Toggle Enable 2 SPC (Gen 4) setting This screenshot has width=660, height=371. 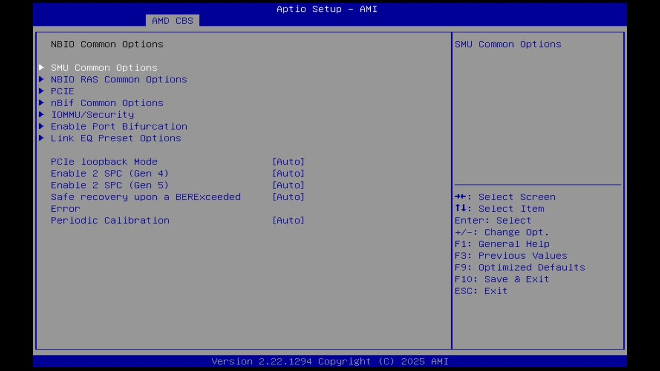(x=288, y=173)
